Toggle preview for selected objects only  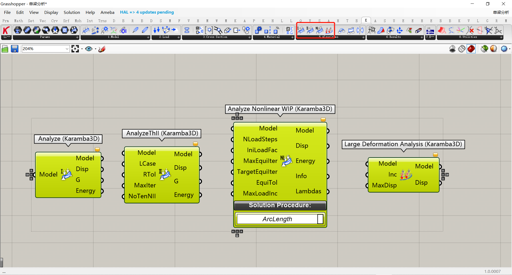tap(485, 49)
